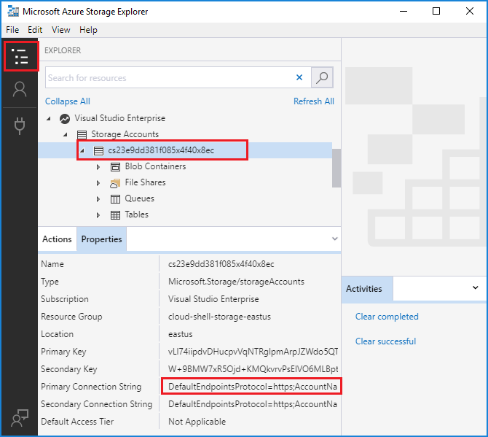Click the Tables grid icon

[115, 215]
